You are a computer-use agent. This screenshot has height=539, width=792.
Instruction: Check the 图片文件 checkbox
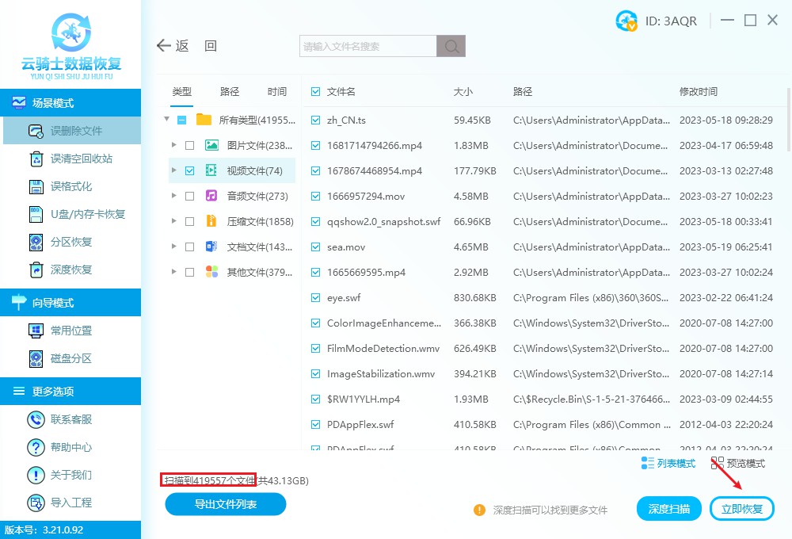(x=189, y=145)
